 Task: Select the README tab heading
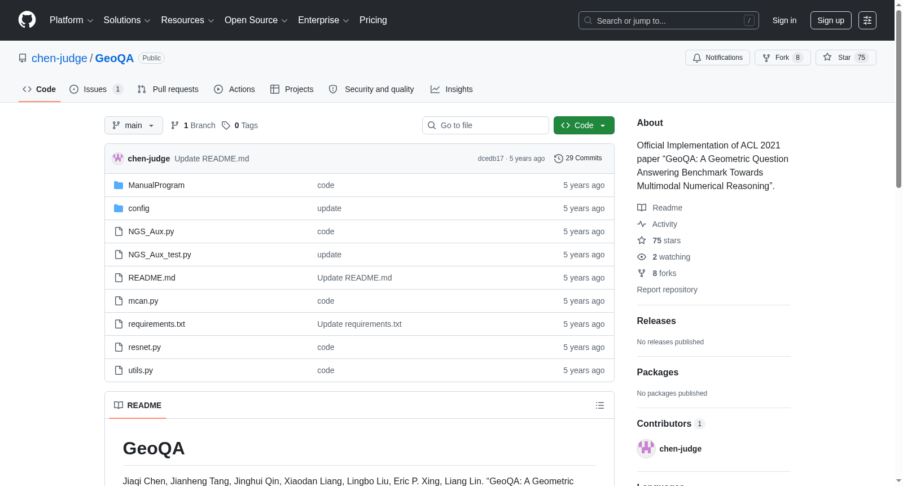point(138,405)
